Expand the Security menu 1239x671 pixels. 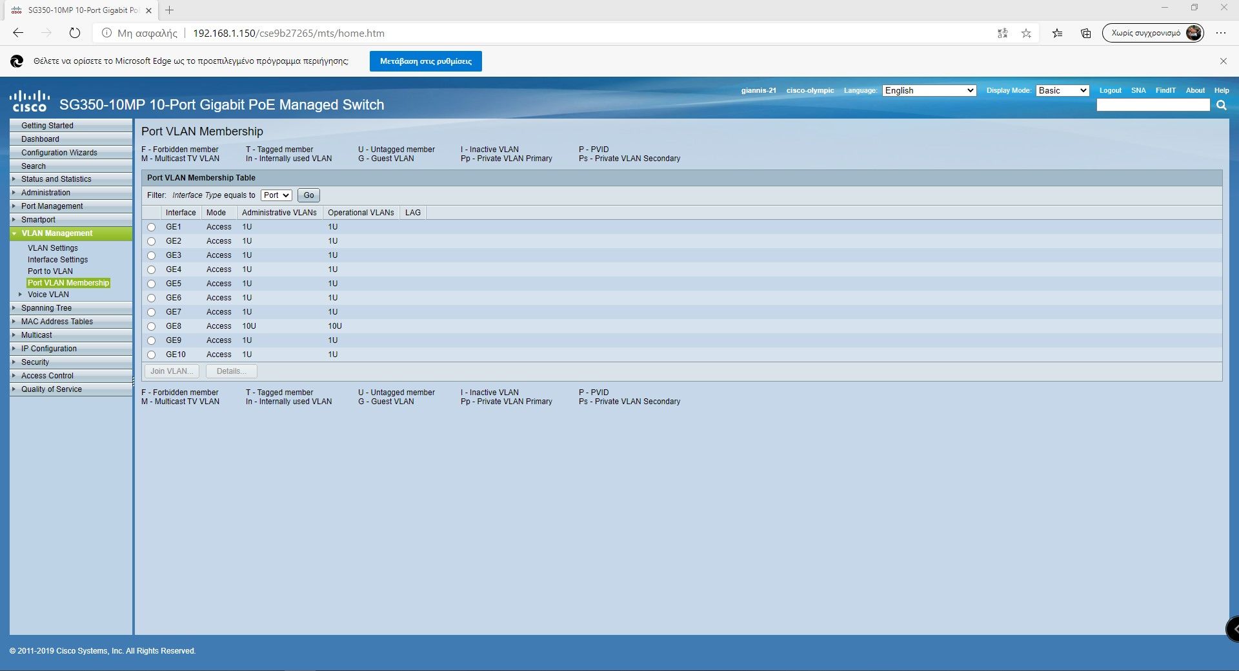coord(71,362)
